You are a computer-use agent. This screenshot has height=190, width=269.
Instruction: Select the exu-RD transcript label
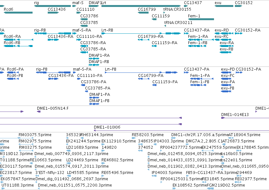click(222, 30)
